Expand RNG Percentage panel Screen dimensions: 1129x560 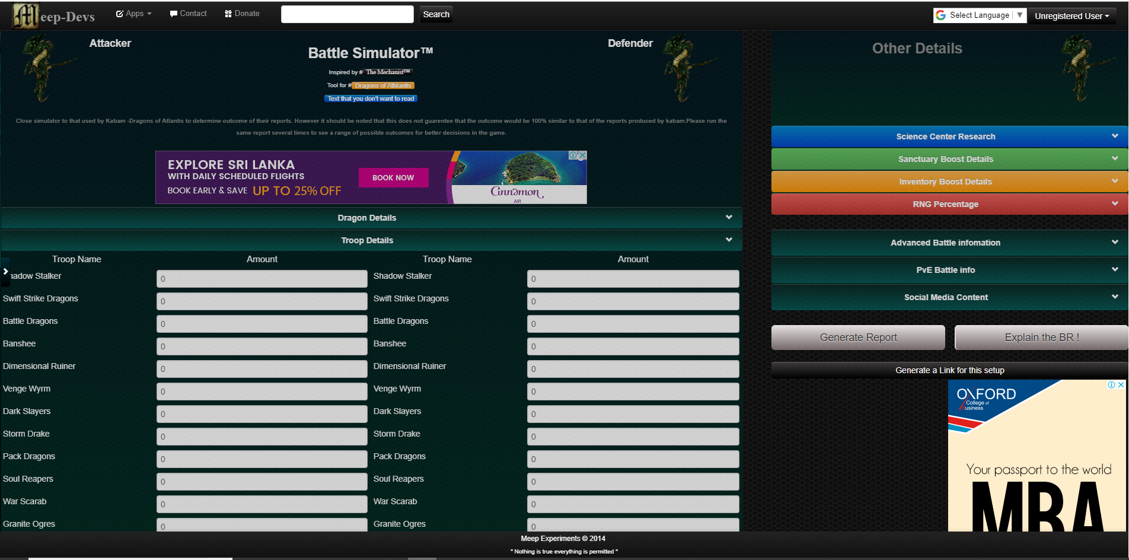[x=949, y=204]
